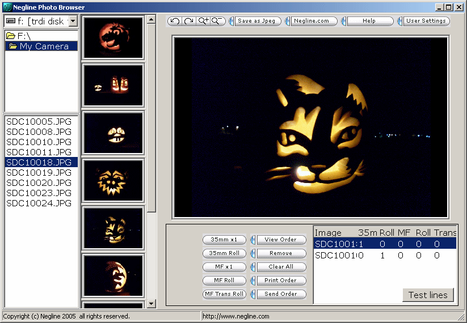Click thumbnail strip scroll down arrow
The width and height of the screenshot is (467, 323).
pos(151,304)
